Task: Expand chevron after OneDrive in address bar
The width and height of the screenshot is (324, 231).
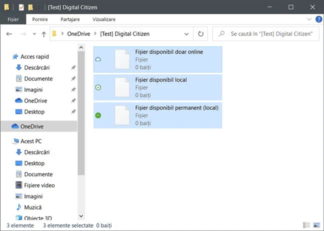Action: [95, 33]
